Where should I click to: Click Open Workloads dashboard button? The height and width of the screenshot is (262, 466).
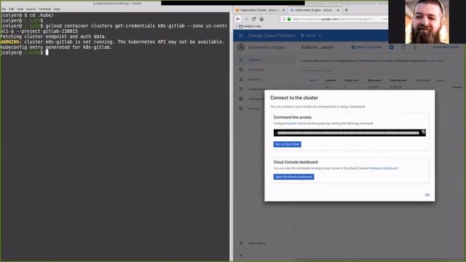293,177
